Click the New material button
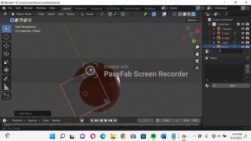Image resolution: width=251 pixels, height=141 pixels. (x=231, y=86)
